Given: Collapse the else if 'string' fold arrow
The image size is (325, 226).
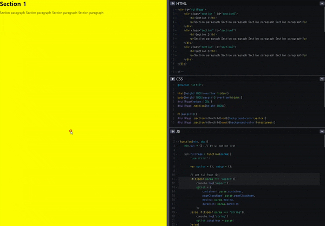Looking at the screenshot, I should point(177,212).
